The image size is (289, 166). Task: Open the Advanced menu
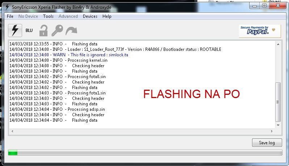click(x=68, y=16)
